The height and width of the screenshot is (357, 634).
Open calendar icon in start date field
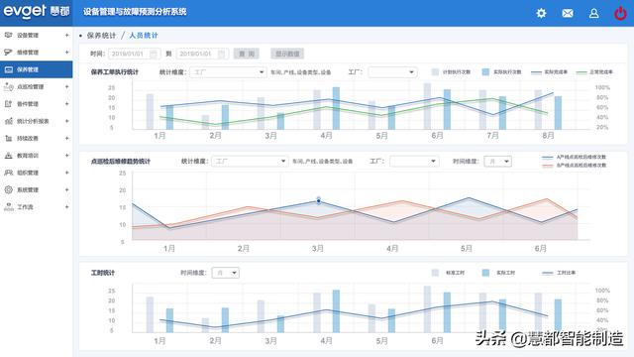tap(154, 54)
